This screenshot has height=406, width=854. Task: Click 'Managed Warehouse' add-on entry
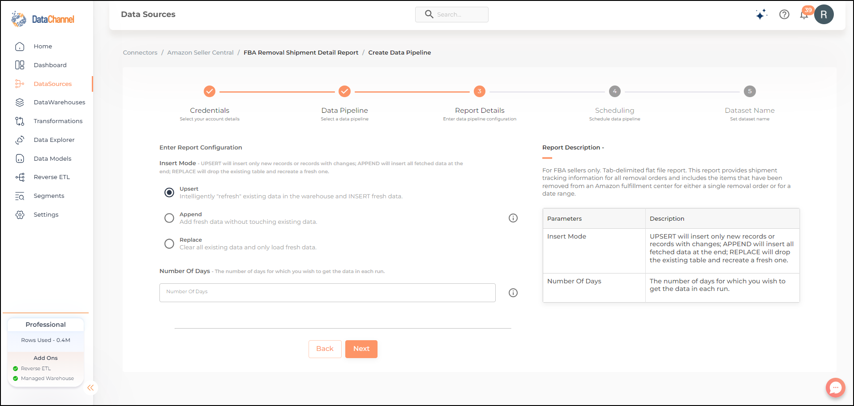[x=47, y=378]
